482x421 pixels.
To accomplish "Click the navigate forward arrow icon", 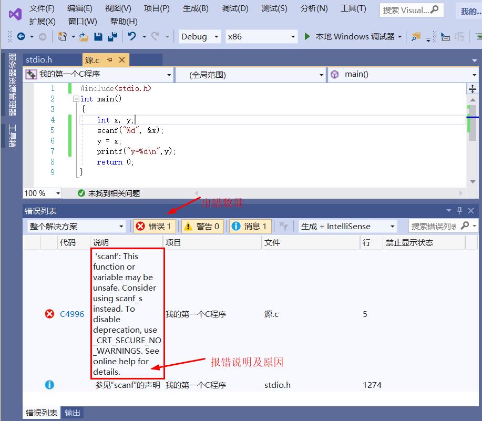I will click(x=43, y=37).
